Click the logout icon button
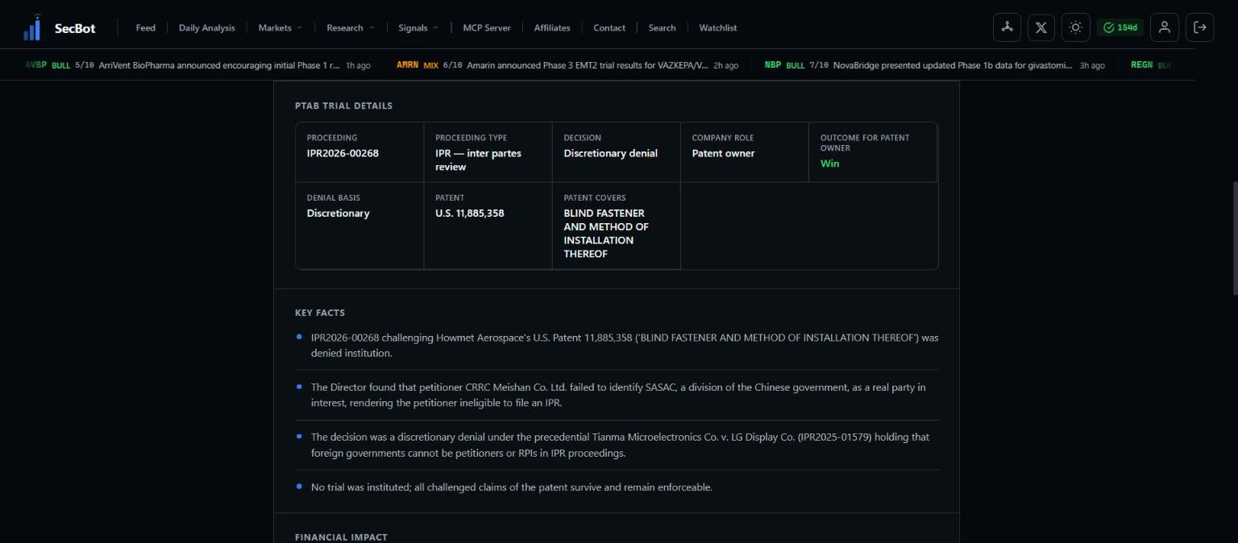Screen dimensions: 1238x543 coord(1200,27)
